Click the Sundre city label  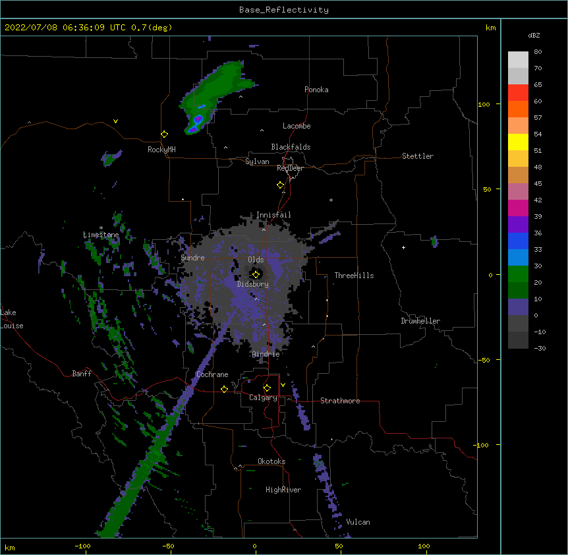pyautogui.click(x=192, y=258)
